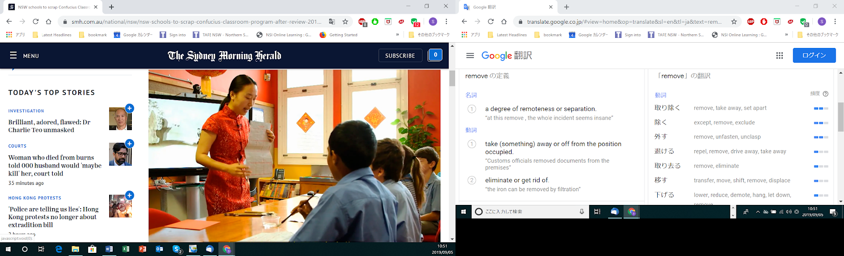Click the INVESTIGATION category label
The width and height of the screenshot is (844, 256).
26,111
